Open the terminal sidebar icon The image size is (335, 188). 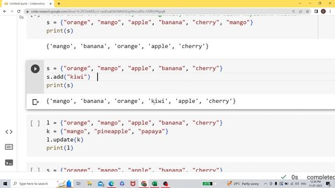point(9,162)
